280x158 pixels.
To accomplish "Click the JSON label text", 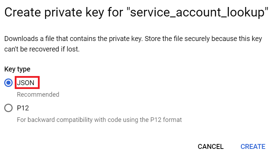I will click(26, 83).
